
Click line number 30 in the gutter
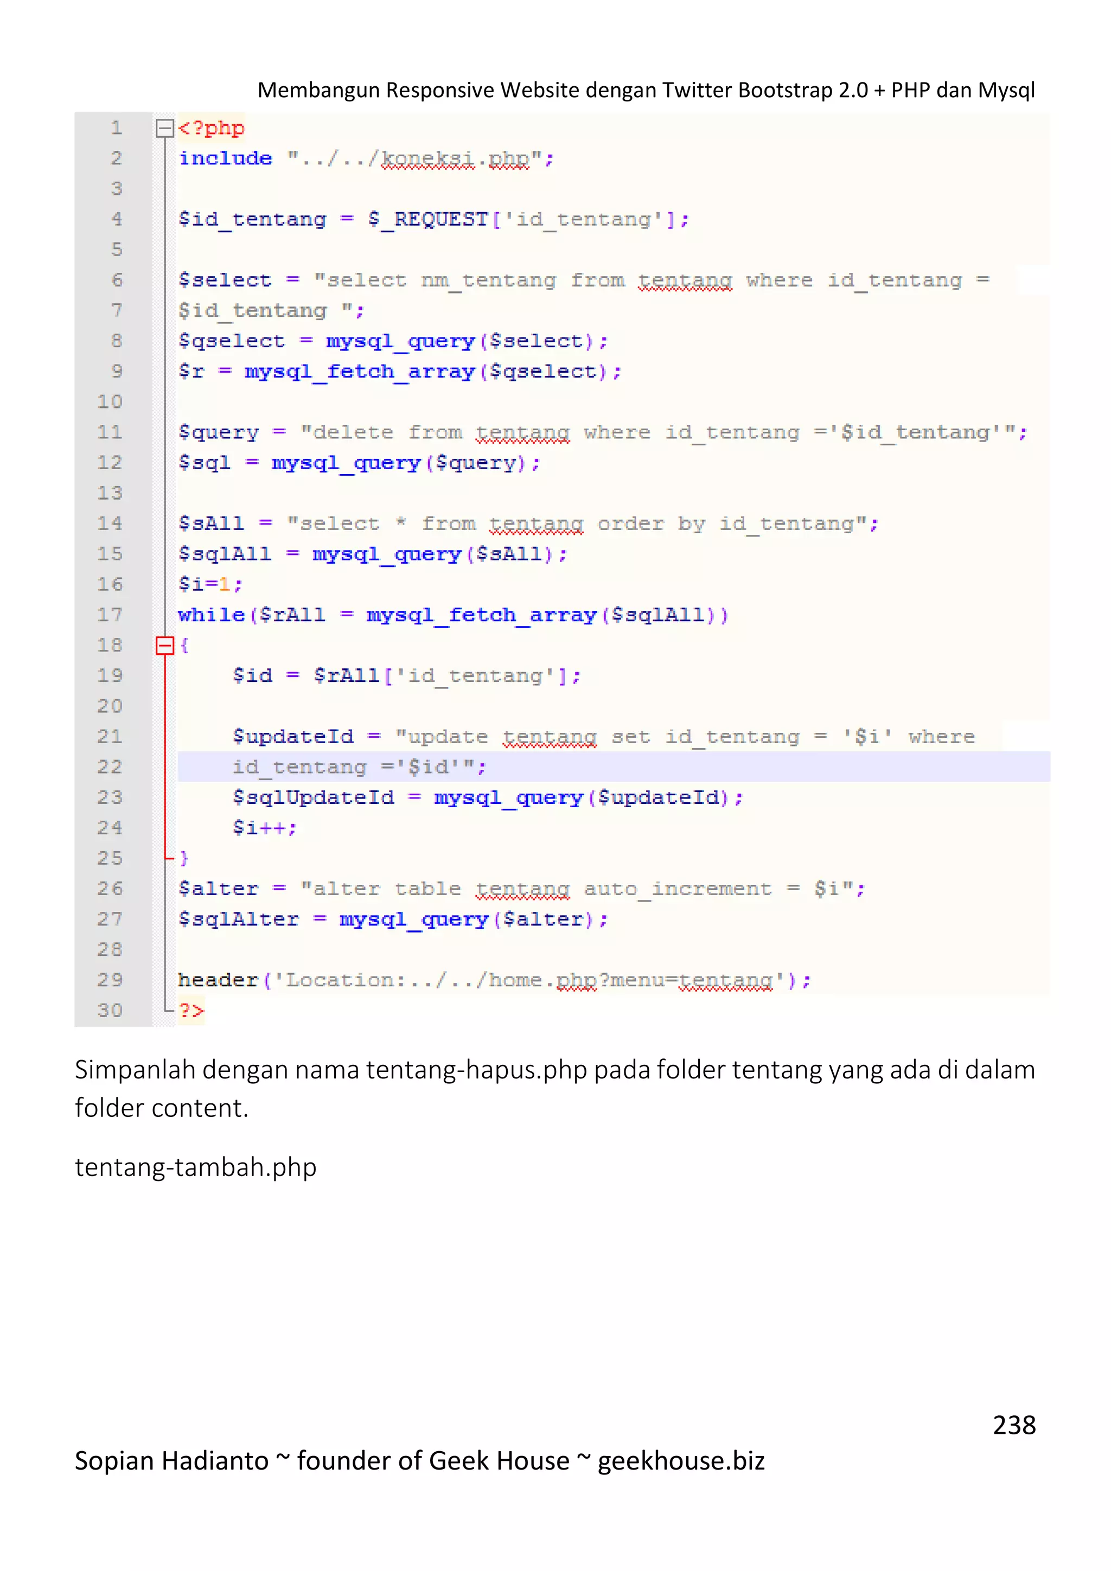click(x=110, y=1011)
